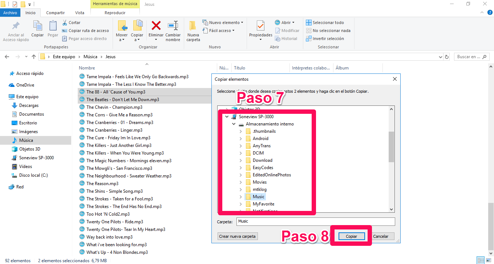
Task: Select The Reason.mp3 file
Action: pyautogui.click(x=102, y=184)
